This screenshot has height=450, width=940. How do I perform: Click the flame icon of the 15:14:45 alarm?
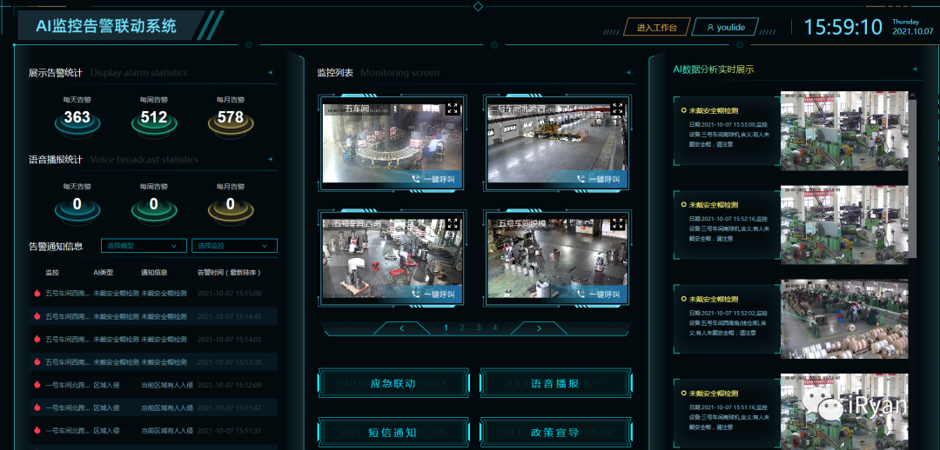click(37, 316)
